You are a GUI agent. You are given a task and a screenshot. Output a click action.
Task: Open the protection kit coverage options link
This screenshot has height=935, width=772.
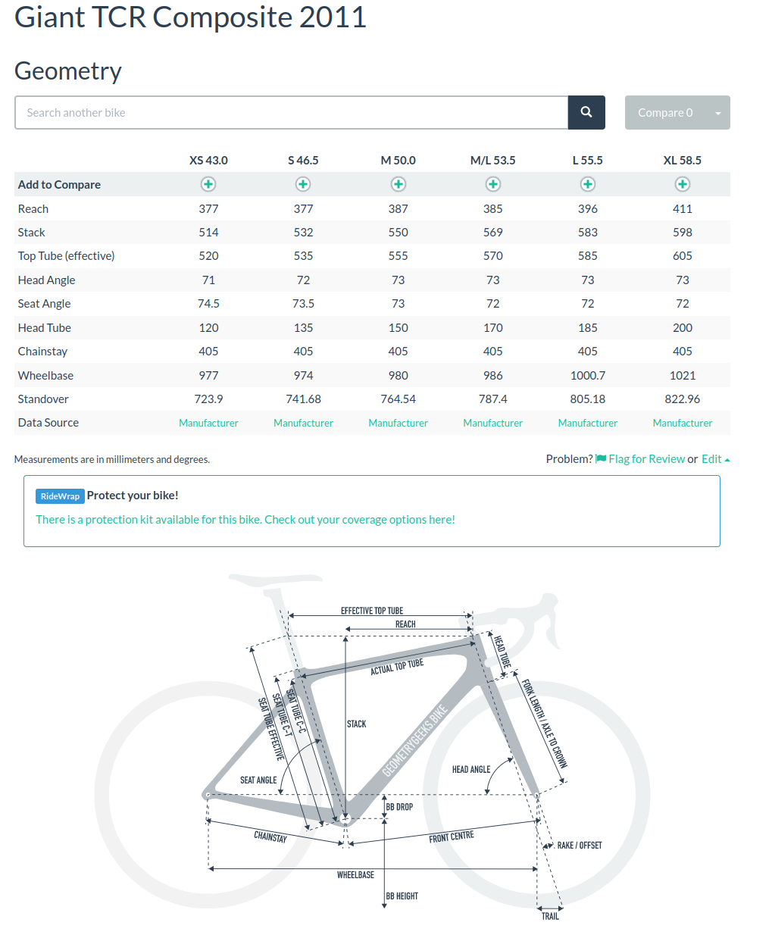click(245, 520)
